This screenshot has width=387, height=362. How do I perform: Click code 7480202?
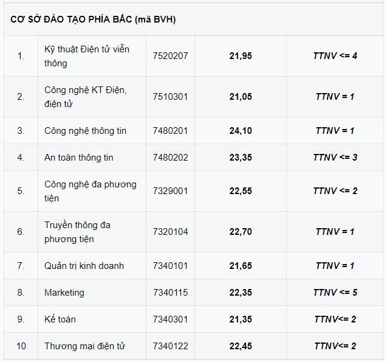tap(171, 158)
